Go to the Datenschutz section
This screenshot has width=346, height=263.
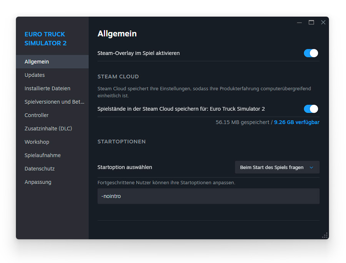(52, 169)
